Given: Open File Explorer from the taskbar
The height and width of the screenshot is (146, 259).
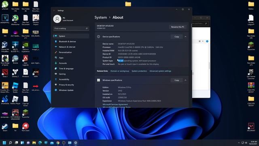Looking at the screenshot, I should tap(34, 143).
